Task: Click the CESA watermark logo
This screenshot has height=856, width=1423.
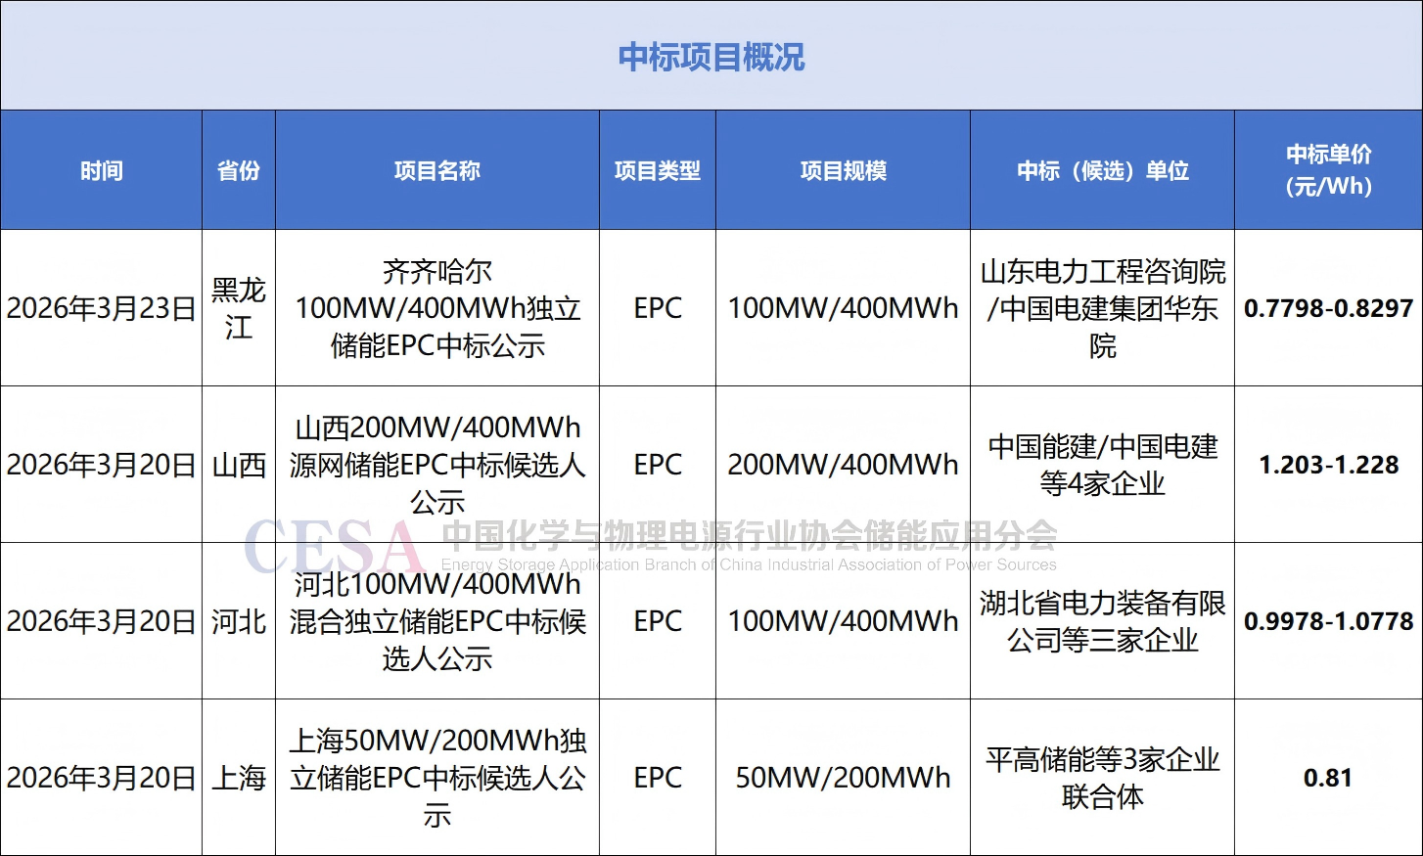Action: tap(333, 548)
